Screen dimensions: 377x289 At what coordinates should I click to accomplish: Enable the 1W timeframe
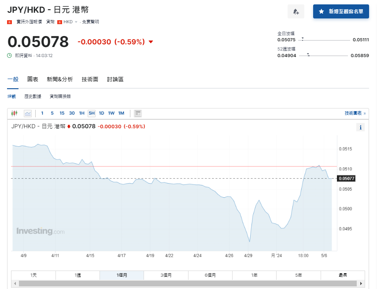[111, 113]
